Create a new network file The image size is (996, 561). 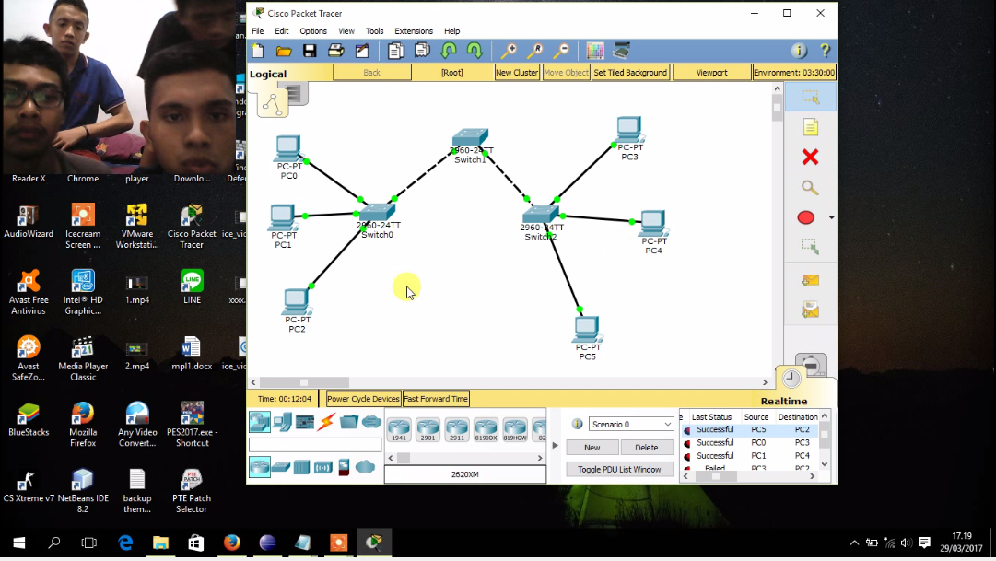(x=258, y=51)
